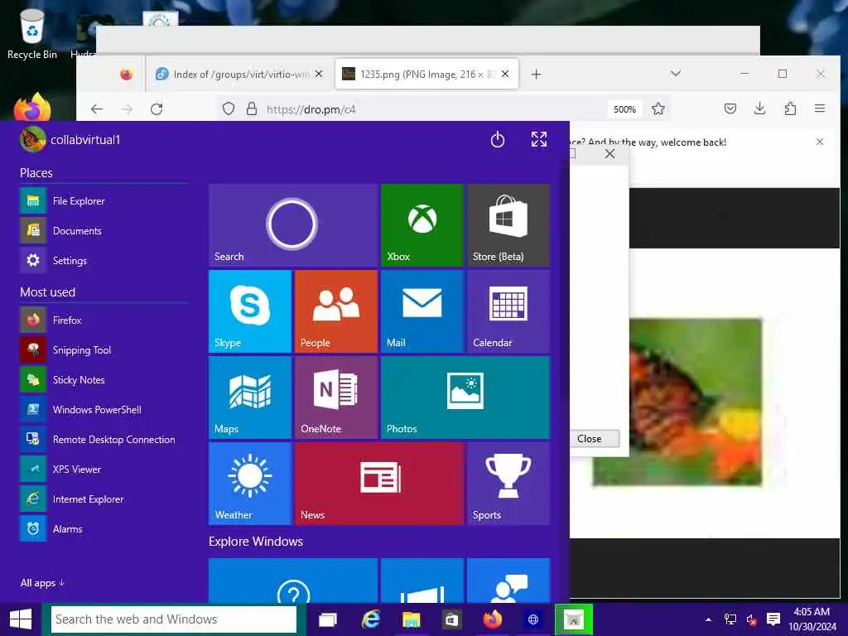The image size is (848, 636).
Task: Show hidden system tray icons
Action: [x=708, y=619]
